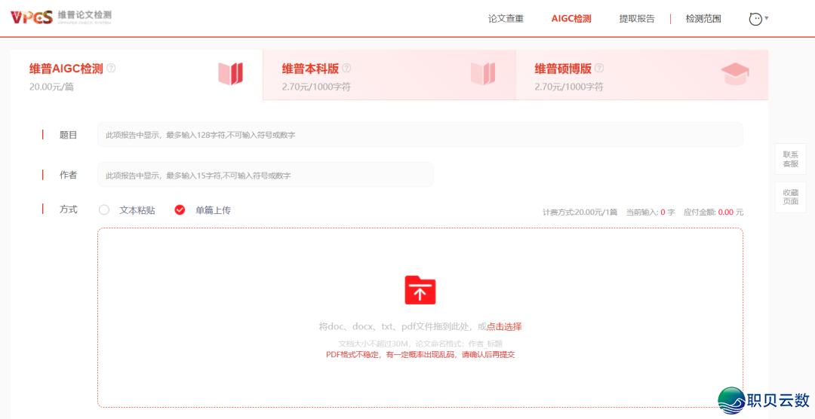Click the 作者 field label
Image resolution: width=815 pixels, height=419 pixels.
(x=68, y=175)
